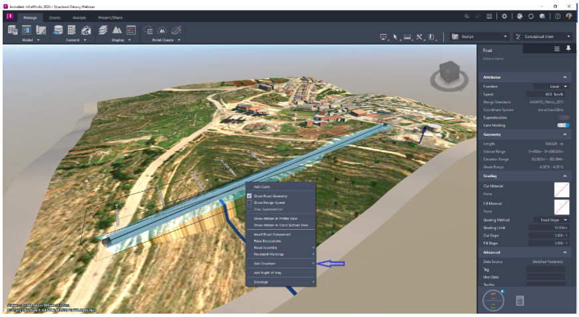
Task: Expand the Content group dropdown
Action: 85,40
